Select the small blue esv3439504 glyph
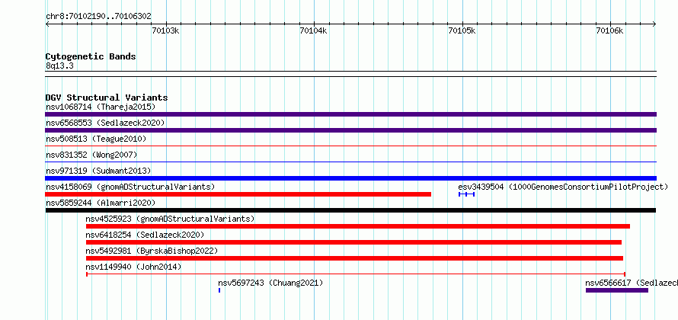The image size is (678, 320). click(466, 194)
